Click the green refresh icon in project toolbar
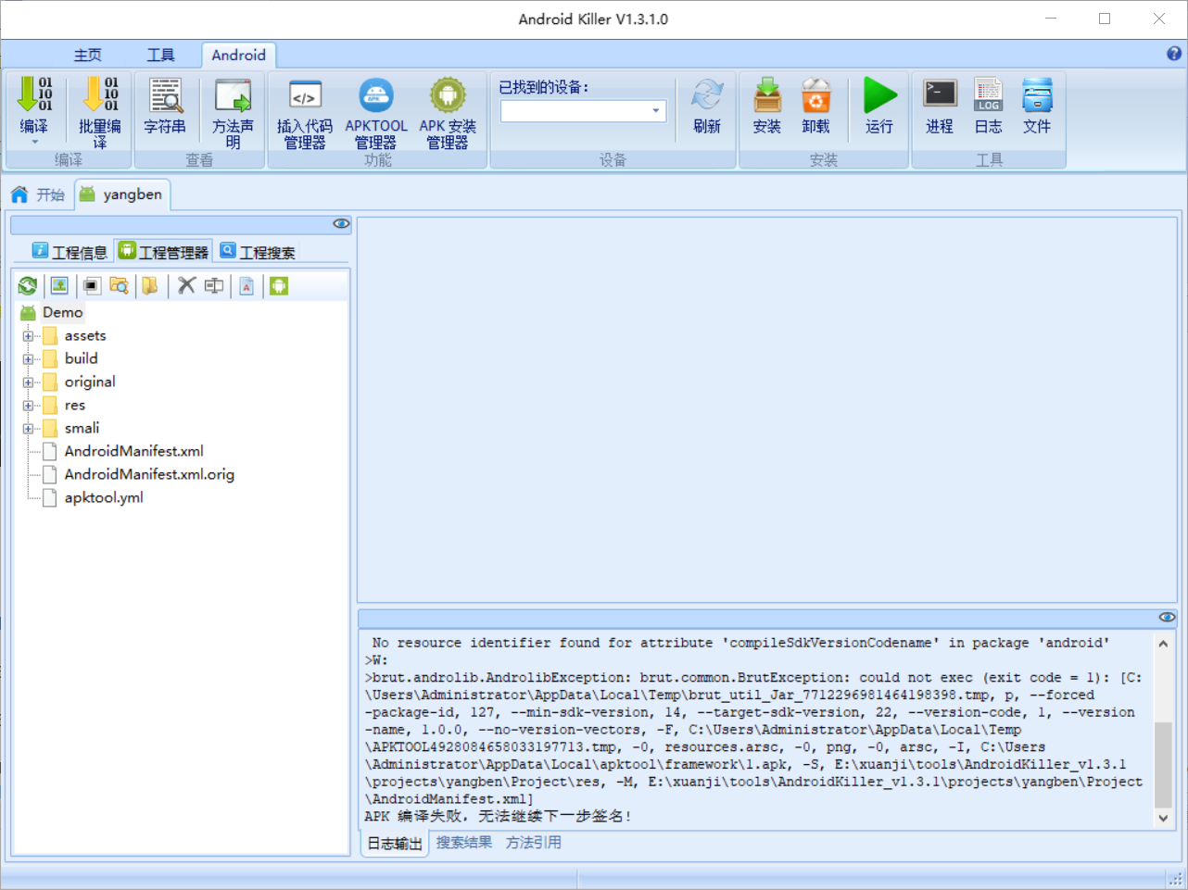Viewport: 1188px width, 890px height. tap(28, 286)
